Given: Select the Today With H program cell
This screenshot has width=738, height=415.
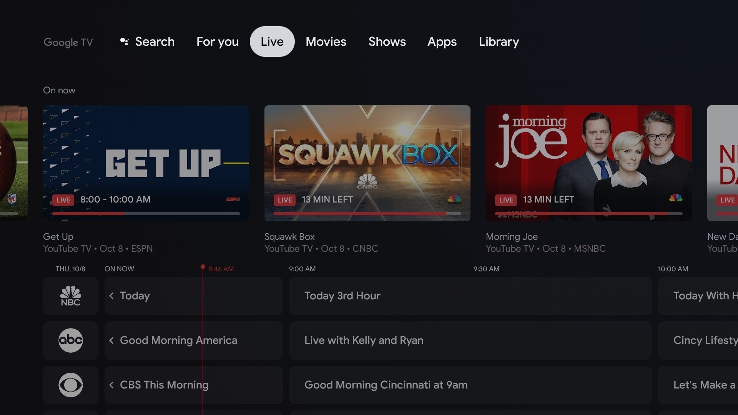Looking at the screenshot, I should (x=698, y=296).
